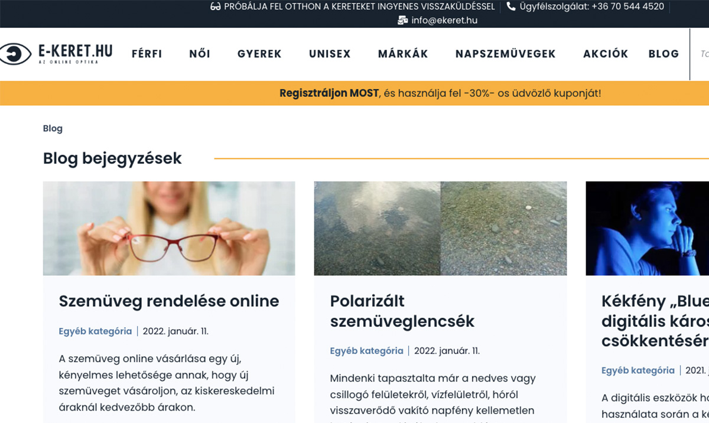This screenshot has height=423, width=709.
Task: Click the mail icon beside info@ekeret.hu
Action: click(403, 20)
